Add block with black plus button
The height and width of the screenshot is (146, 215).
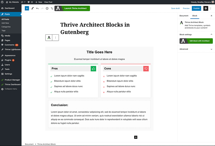click(136, 137)
